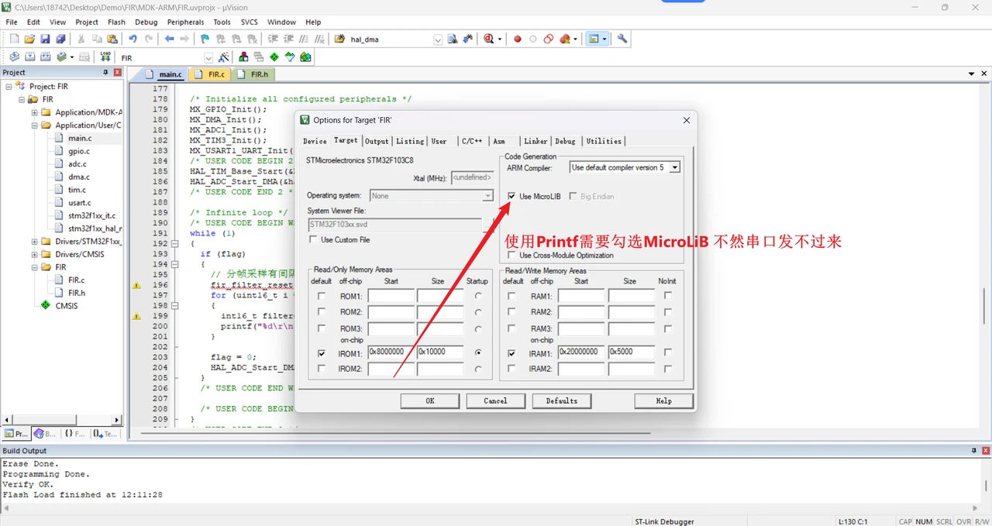Undo the last edit

(x=133, y=39)
